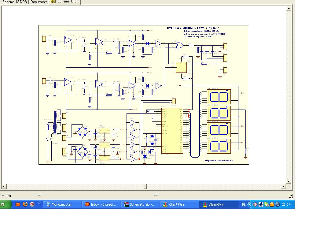Click the horizontal scrollbar left arrow
The height and width of the screenshot is (235, 313).
pos(4,186)
